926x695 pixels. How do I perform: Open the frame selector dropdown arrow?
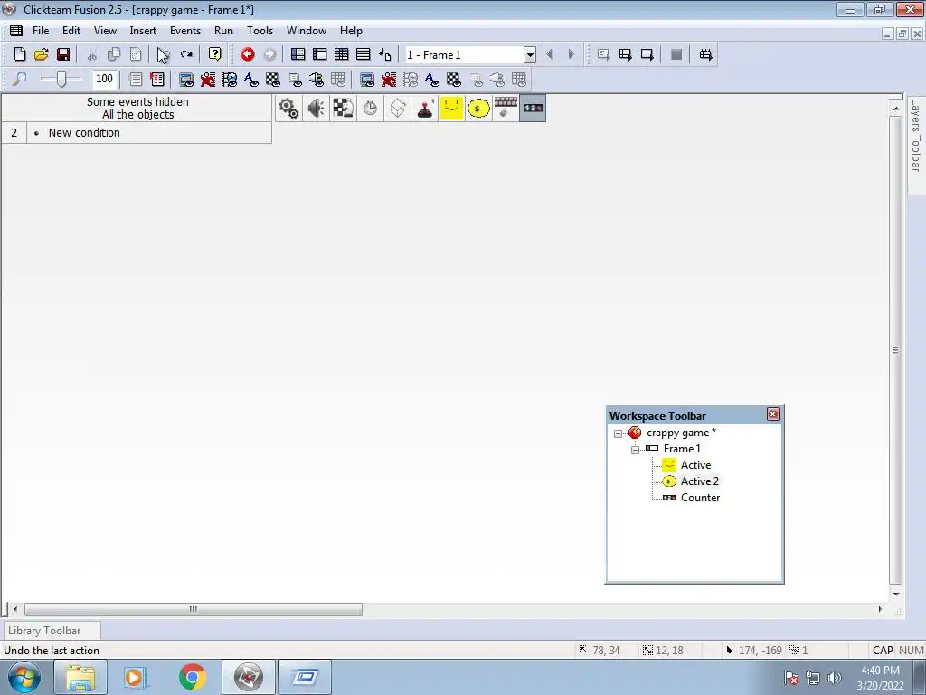(x=530, y=55)
